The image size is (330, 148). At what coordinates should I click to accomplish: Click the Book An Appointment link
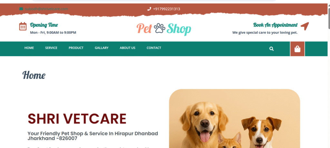coord(275,25)
